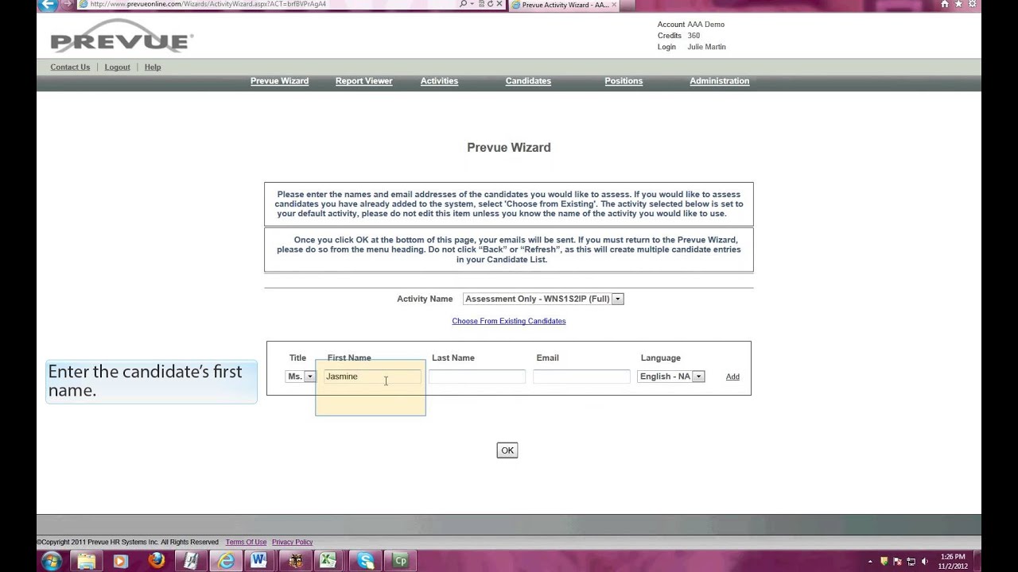
Task: Click the 'Julie Martin' login name
Action: click(706, 47)
